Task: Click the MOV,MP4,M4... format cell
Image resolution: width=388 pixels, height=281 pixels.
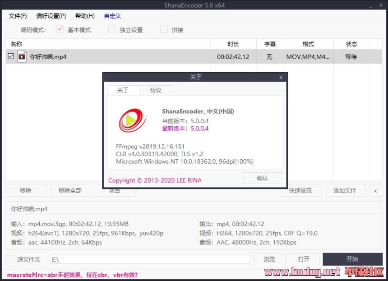Action: [308, 57]
